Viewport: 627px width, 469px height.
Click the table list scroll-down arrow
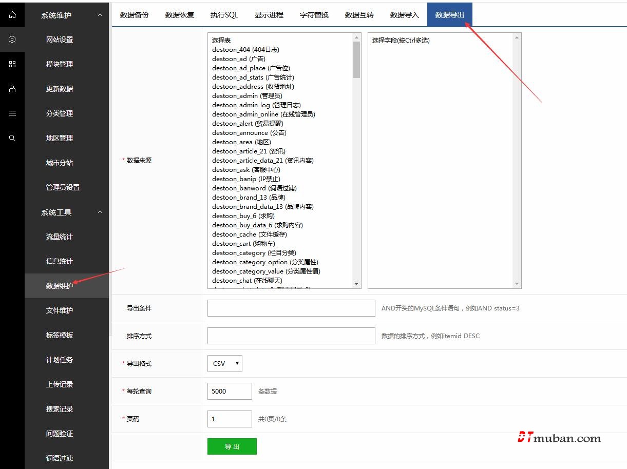(357, 284)
